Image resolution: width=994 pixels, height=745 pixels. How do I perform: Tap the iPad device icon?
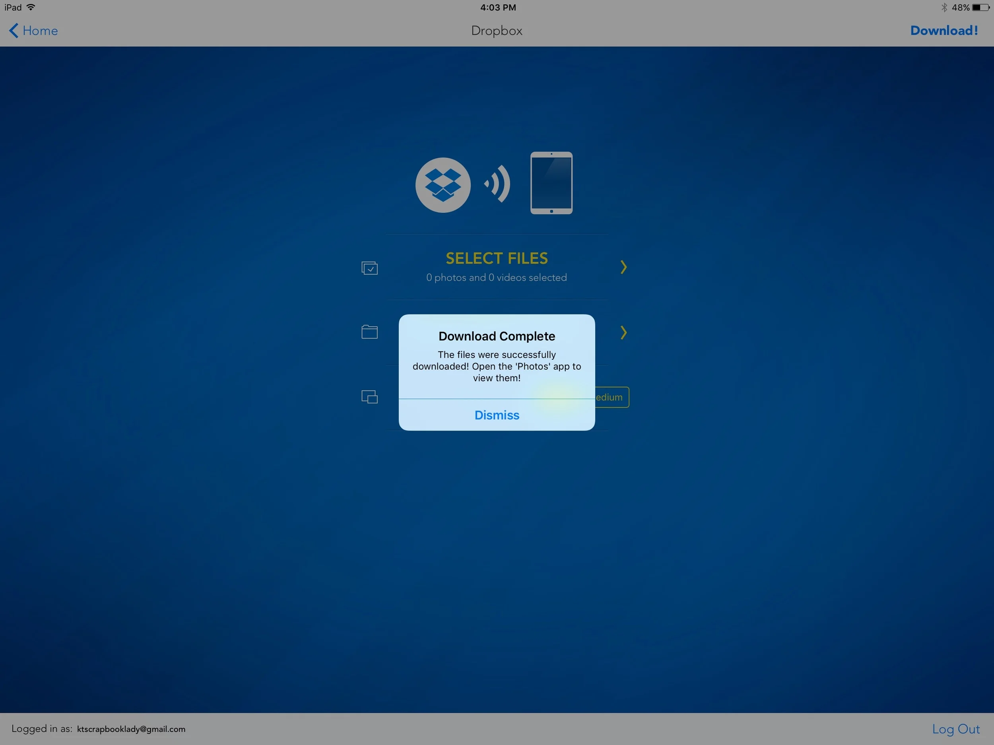pyautogui.click(x=551, y=183)
